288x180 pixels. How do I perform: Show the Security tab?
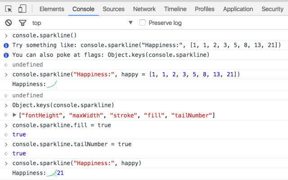click(x=273, y=9)
